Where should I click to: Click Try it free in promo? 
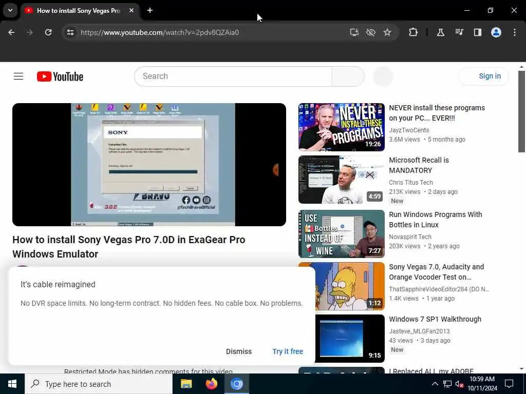pos(288,351)
